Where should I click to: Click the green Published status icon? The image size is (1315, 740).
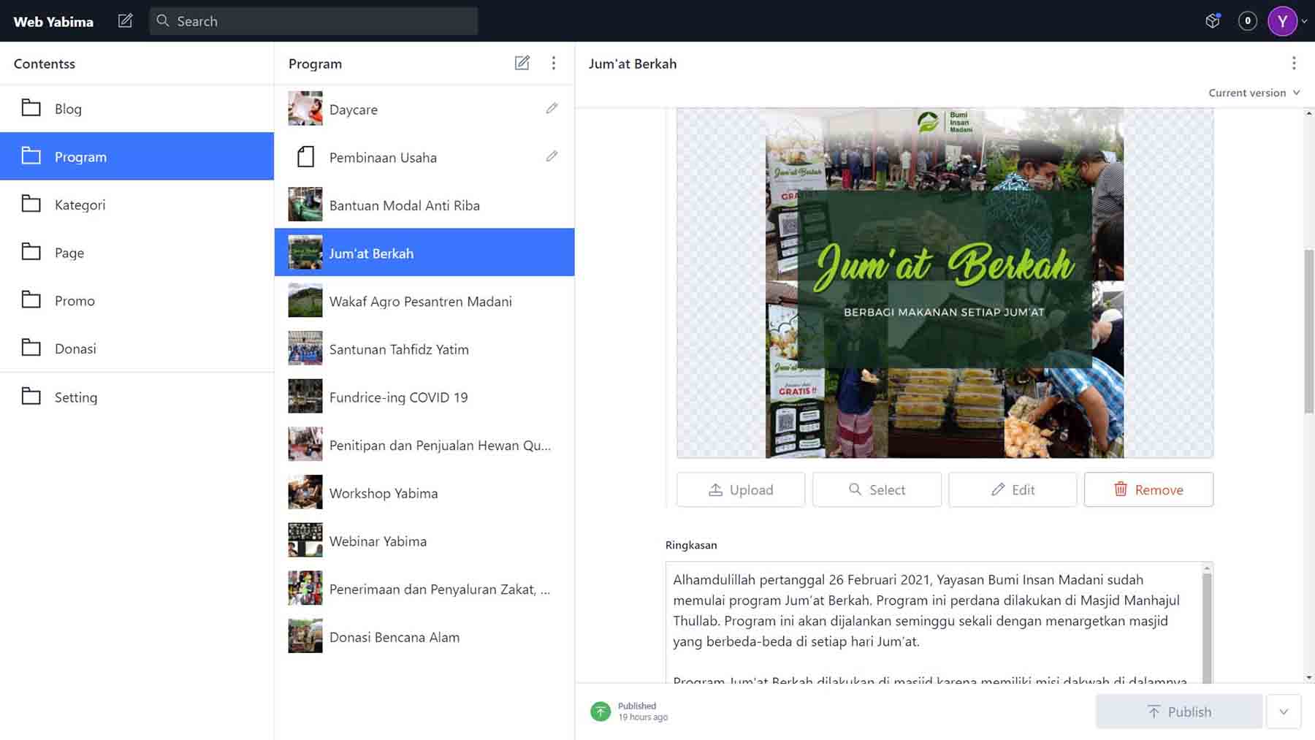[601, 712]
